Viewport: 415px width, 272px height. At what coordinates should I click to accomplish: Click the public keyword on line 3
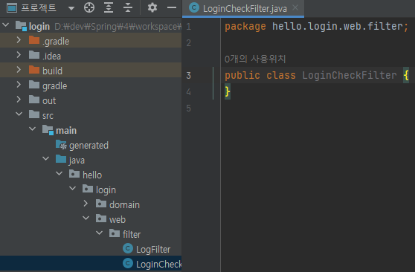coord(242,76)
